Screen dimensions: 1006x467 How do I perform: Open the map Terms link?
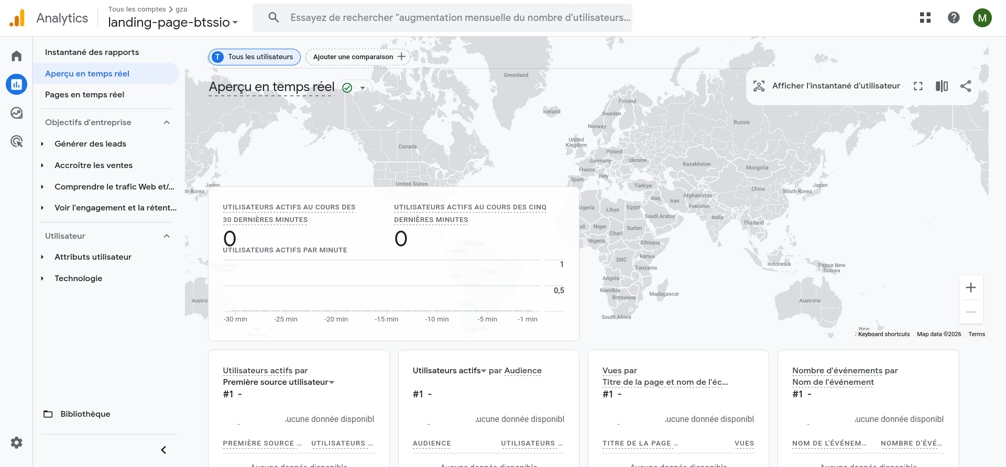click(977, 334)
